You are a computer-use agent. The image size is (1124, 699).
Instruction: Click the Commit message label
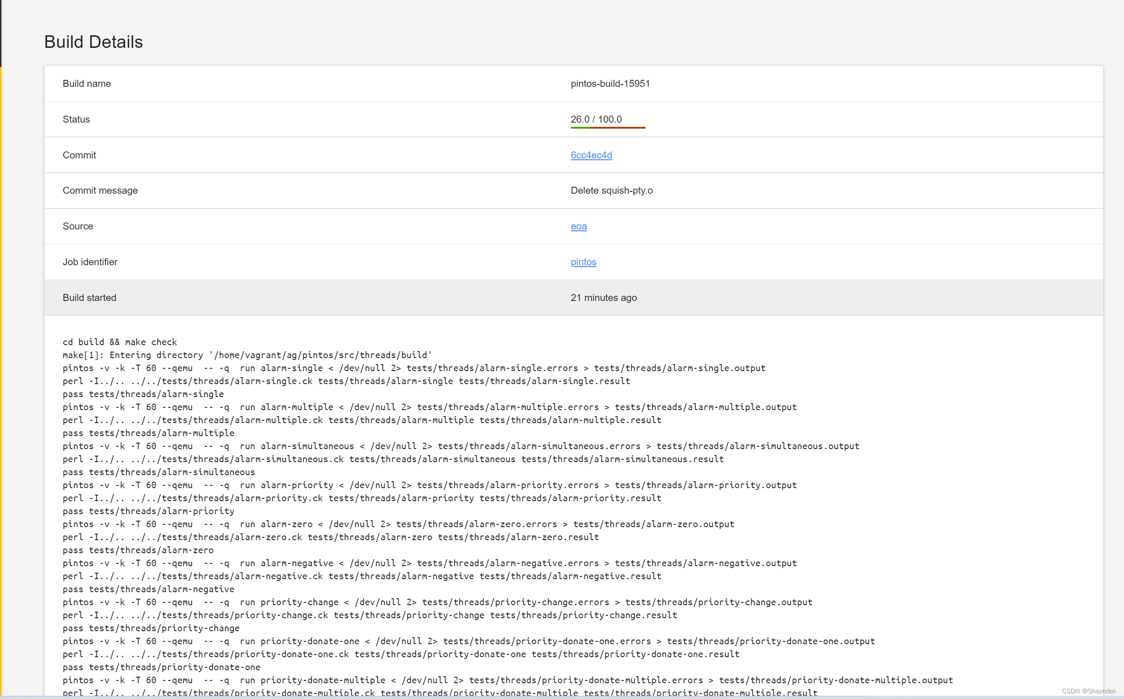100,190
